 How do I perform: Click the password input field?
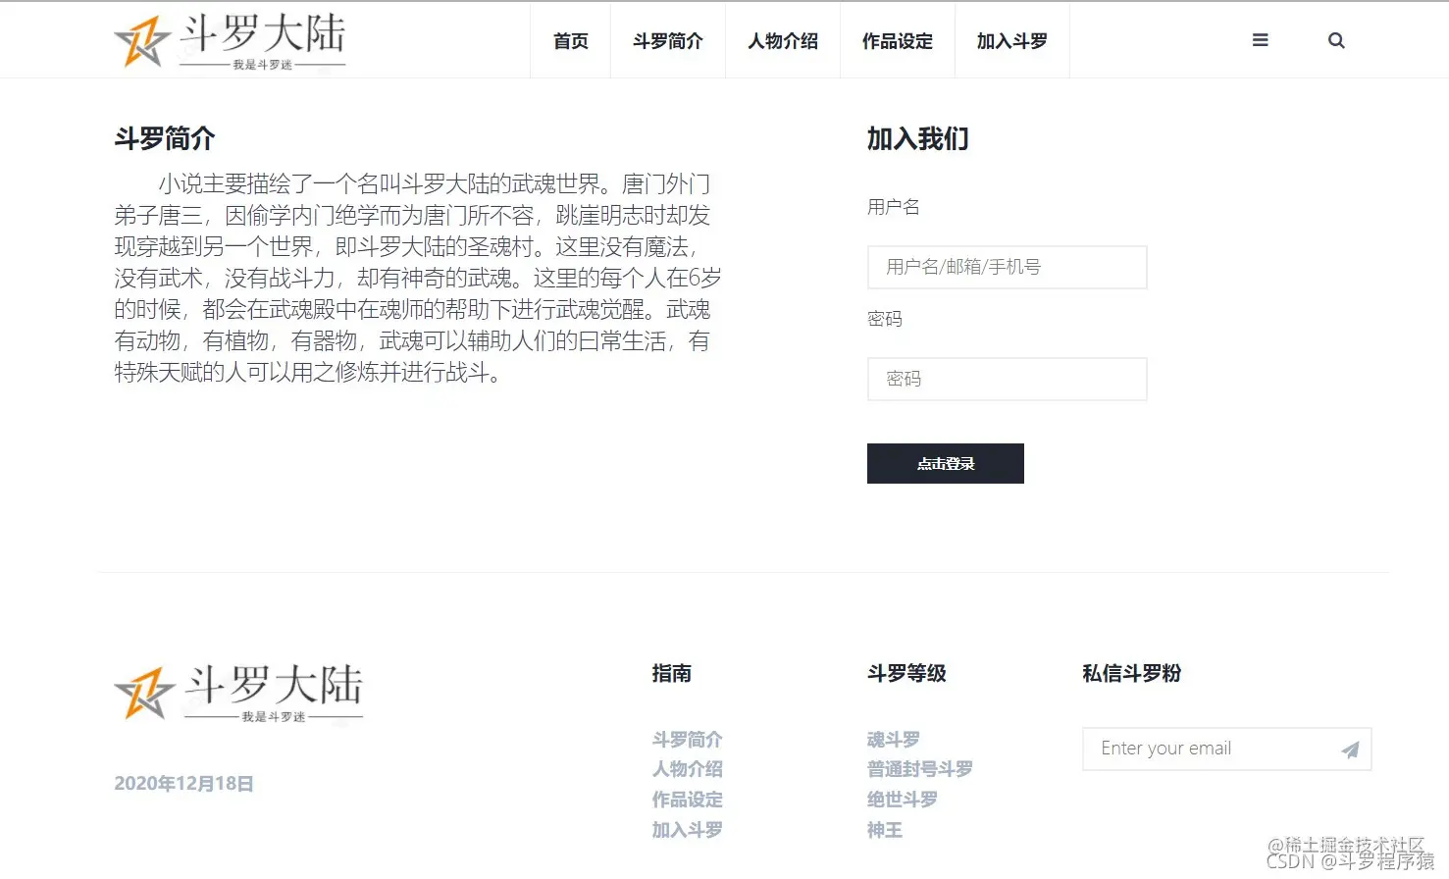point(1007,379)
